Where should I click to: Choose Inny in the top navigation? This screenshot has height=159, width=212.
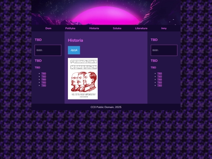(164, 28)
